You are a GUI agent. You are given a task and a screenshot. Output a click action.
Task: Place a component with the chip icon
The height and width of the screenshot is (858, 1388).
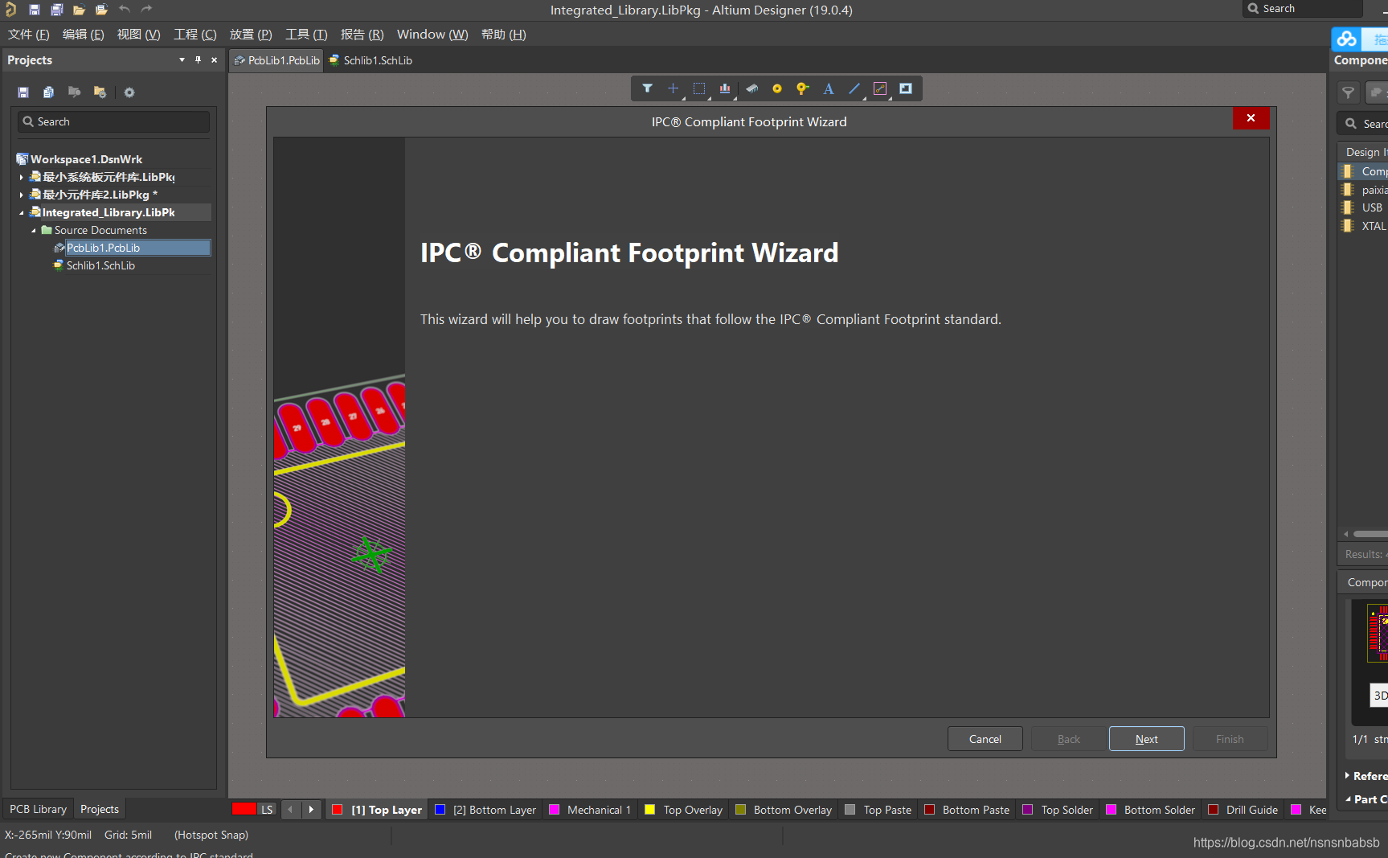click(751, 88)
